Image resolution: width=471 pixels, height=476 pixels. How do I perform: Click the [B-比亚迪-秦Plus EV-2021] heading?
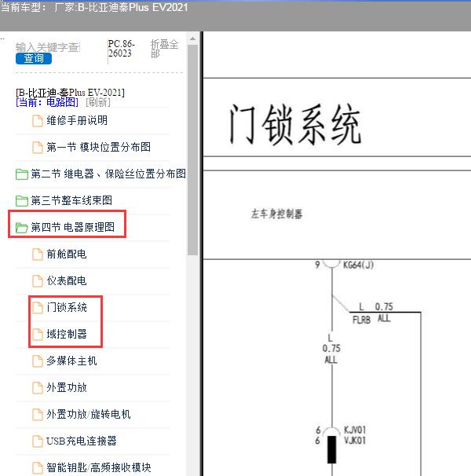(70, 92)
